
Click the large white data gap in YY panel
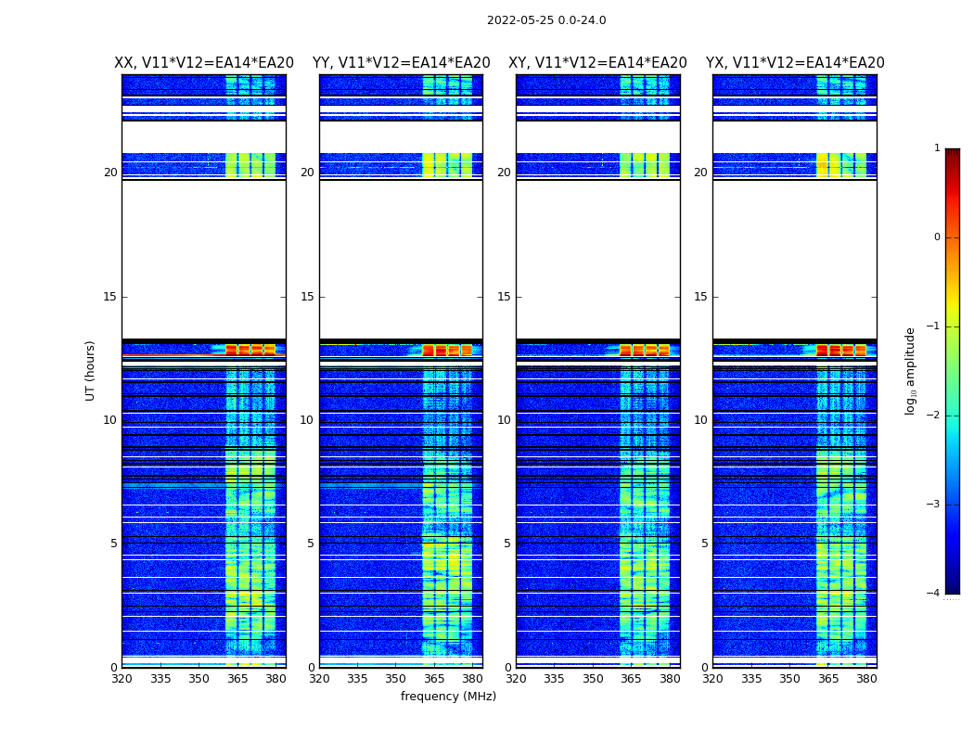coord(401,260)
